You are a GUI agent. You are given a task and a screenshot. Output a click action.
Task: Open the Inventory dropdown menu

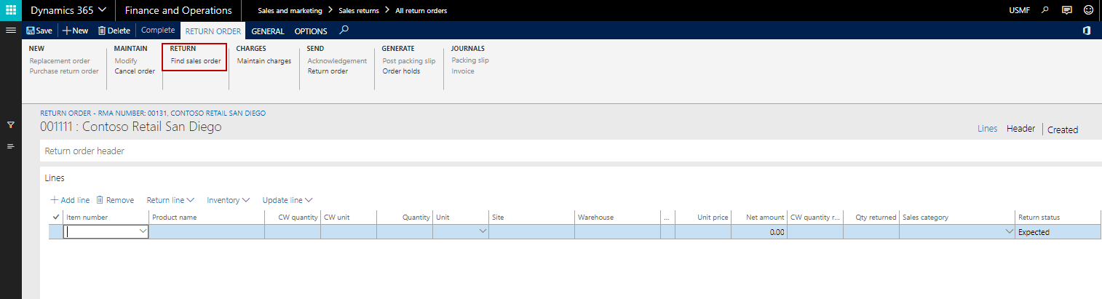[x=228, y=200]
